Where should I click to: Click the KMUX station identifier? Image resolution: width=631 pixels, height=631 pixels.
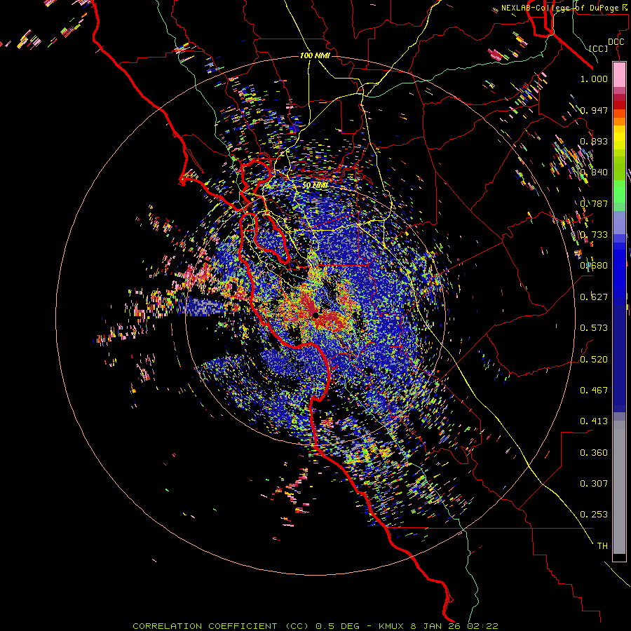tap(393, 626)
